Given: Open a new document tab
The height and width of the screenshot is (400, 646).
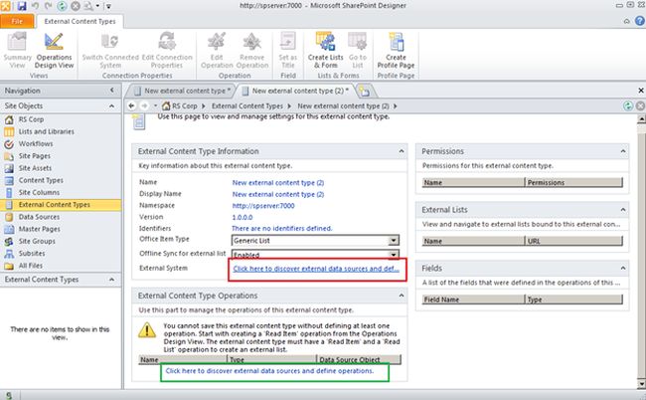Looking at the screenshot, I should pyautogui.click(x=364, y=91).
